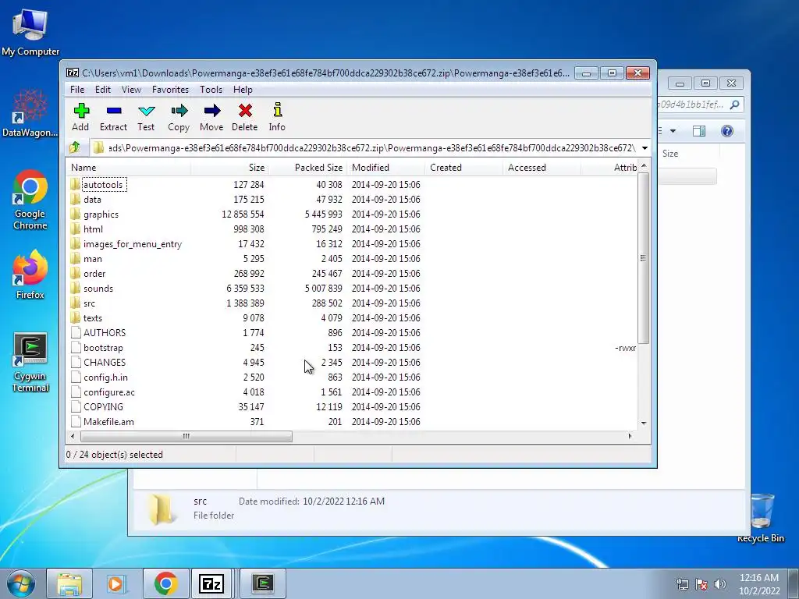Select the sounds folder icon
Image resolution: width=799 pixels, height=599 pixels.
(x=76, y=289)
